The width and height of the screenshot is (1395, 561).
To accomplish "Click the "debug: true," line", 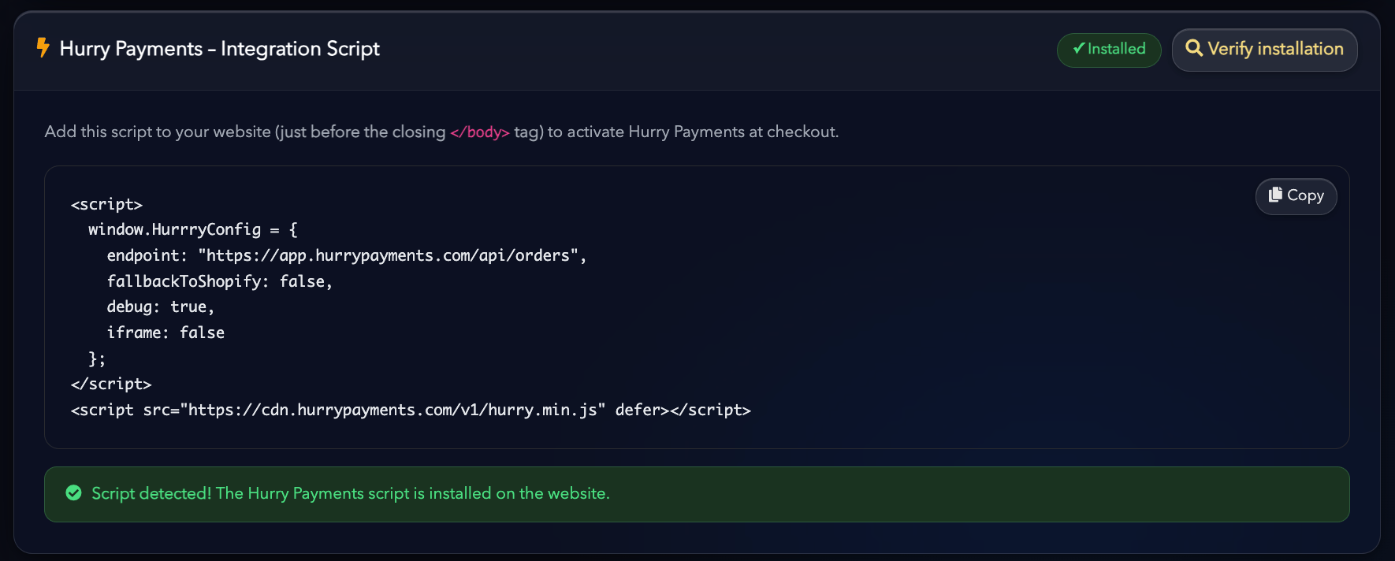I will coord(161,307).
